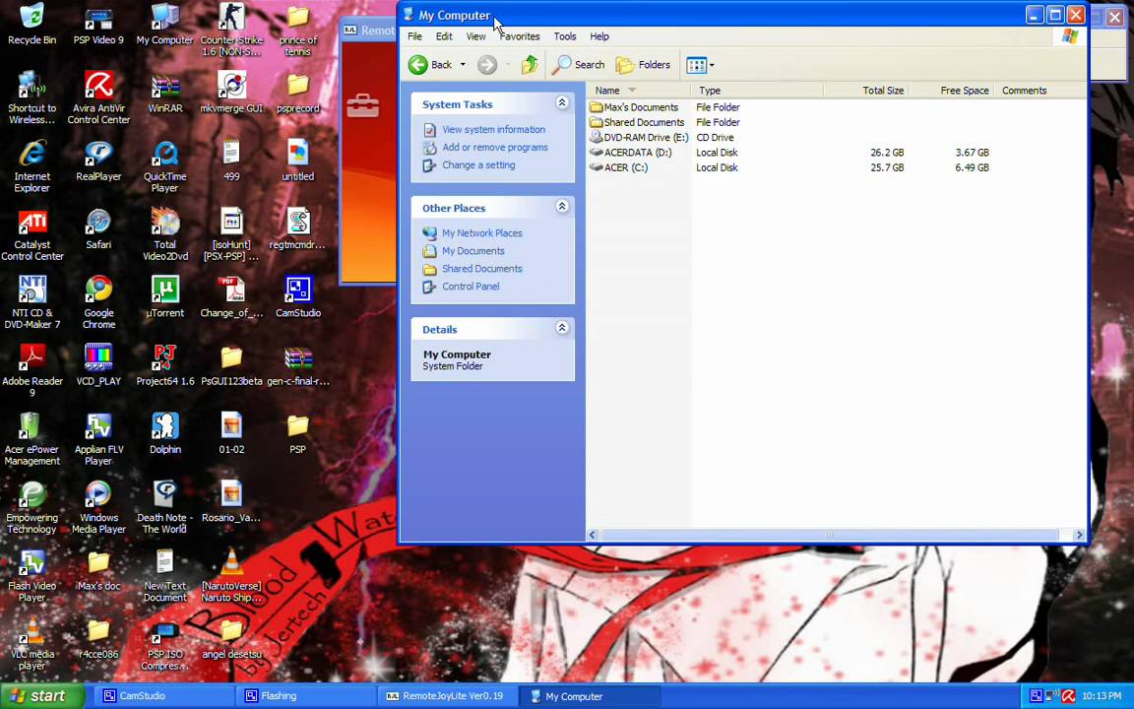
Task: Sort by the Total Size column header
Action: tap(865, 91)
